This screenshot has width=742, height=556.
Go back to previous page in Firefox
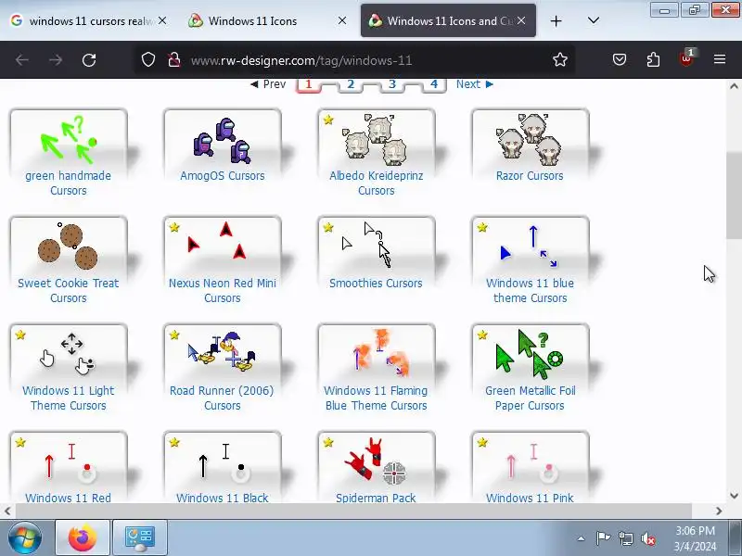point(22,60)
